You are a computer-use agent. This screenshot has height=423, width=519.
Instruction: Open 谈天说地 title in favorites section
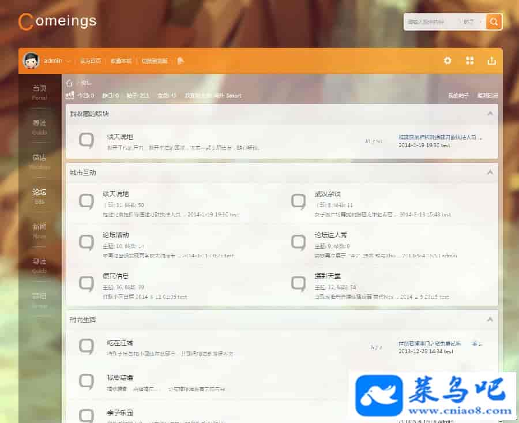point(120,136)
